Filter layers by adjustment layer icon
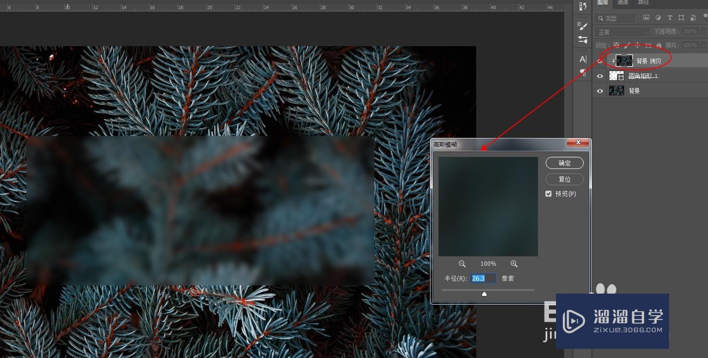 [x=658, y=18]
